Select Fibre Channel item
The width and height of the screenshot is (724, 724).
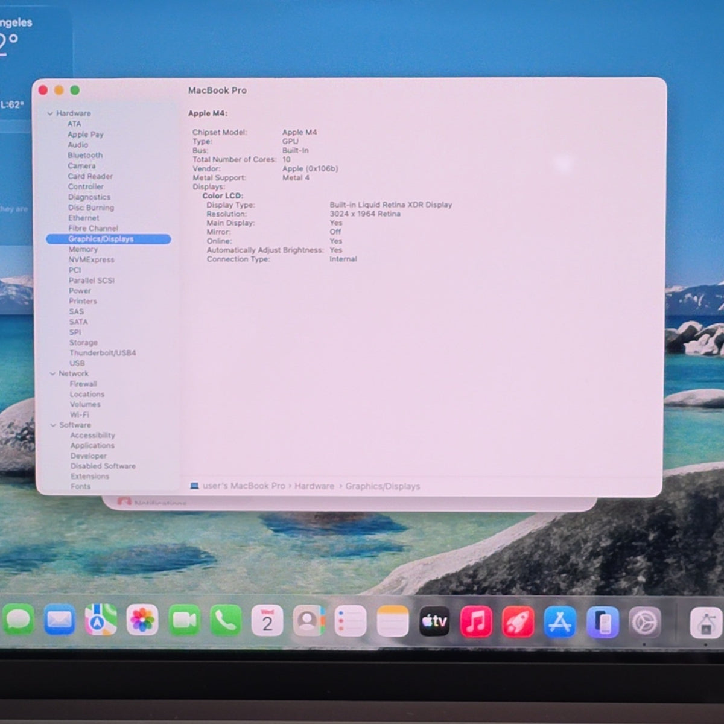click(93, 229)
